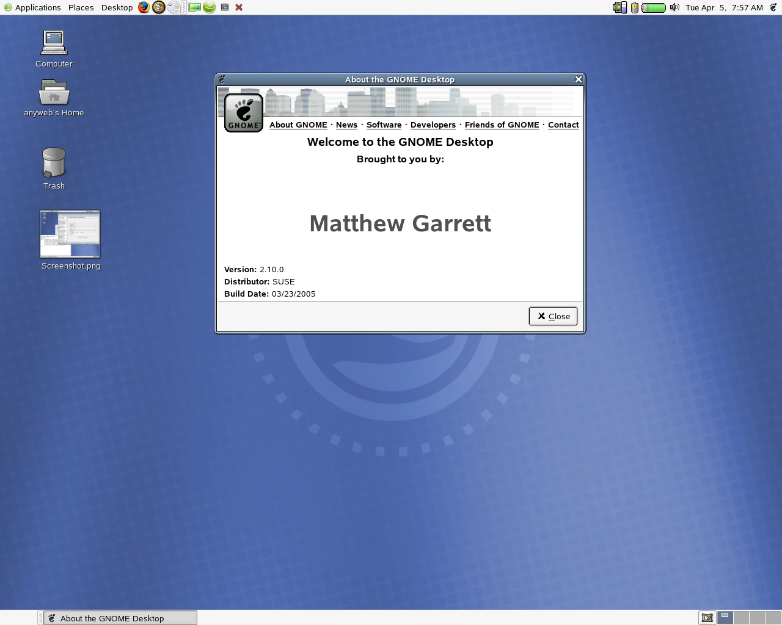
Task: Open the green network card launcher
Action: [195, 7]
